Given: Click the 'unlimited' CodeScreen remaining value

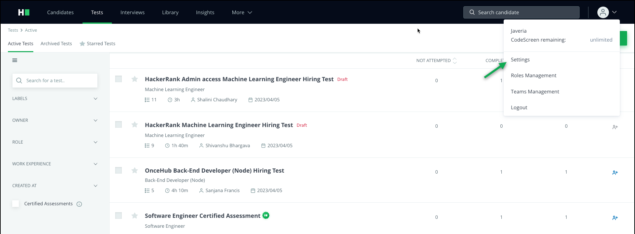Looking at the screenshot, I should tap(601, 40).
